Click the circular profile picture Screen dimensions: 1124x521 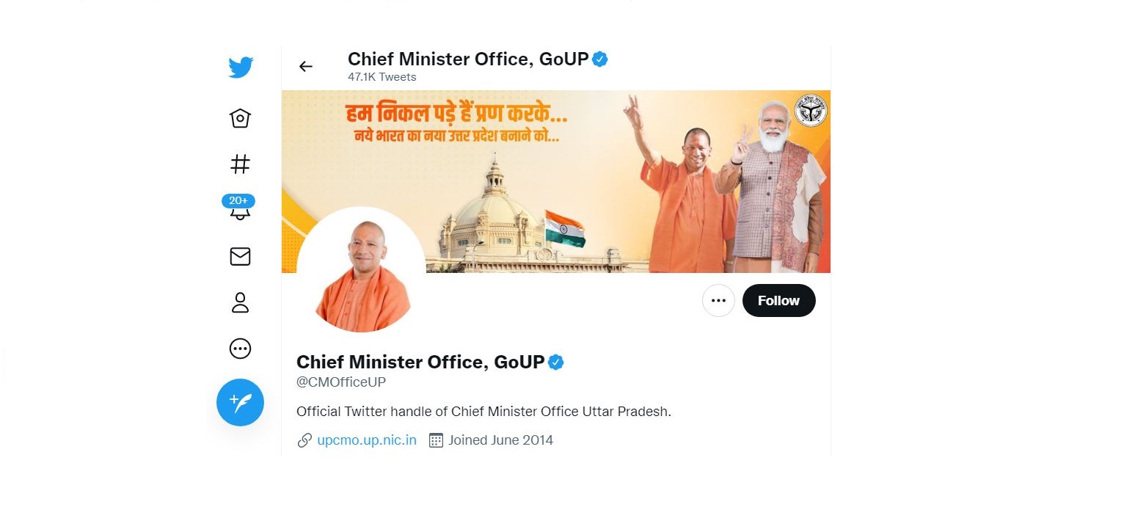361,270
